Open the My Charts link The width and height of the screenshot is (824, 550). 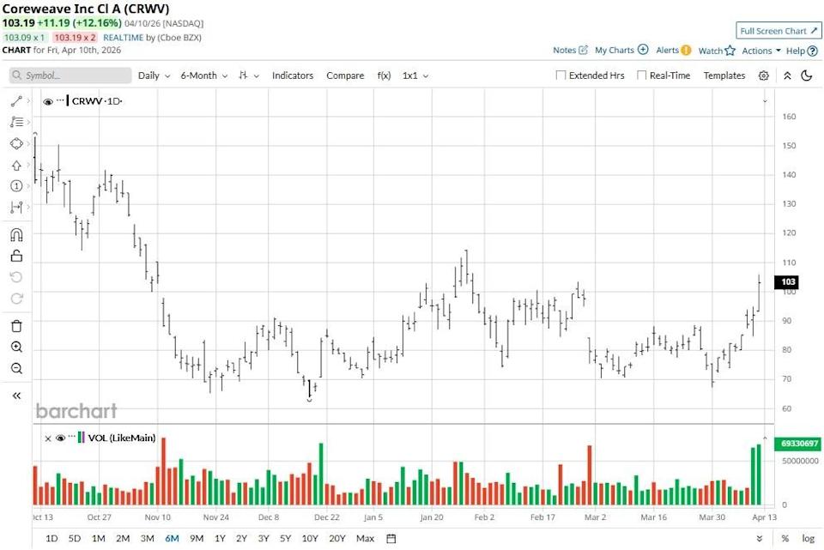[616, 51]
